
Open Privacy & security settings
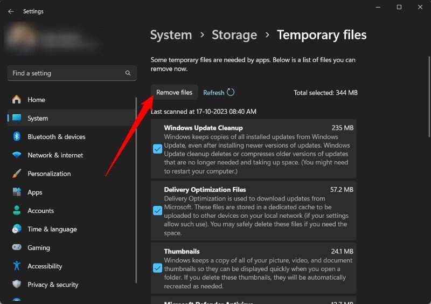(x=72, y=285)
